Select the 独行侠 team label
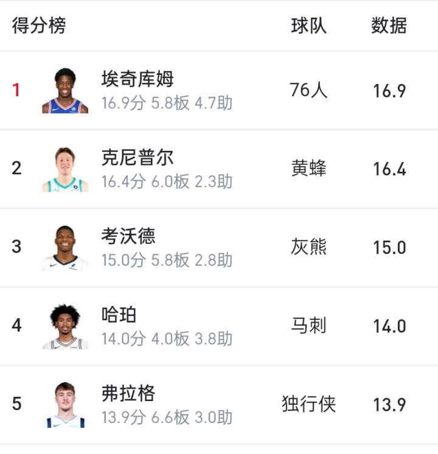Image resolution: width=438 pixels, height=454 pixels. (309, 404)
